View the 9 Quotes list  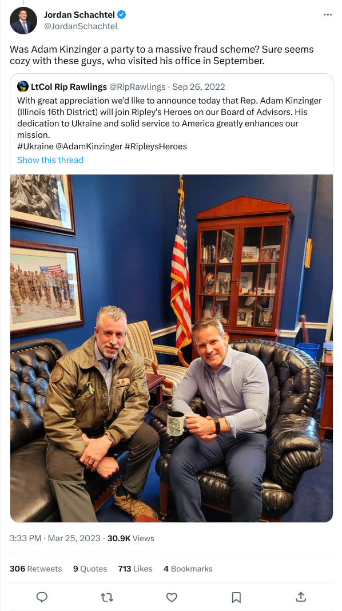(90, 569)
